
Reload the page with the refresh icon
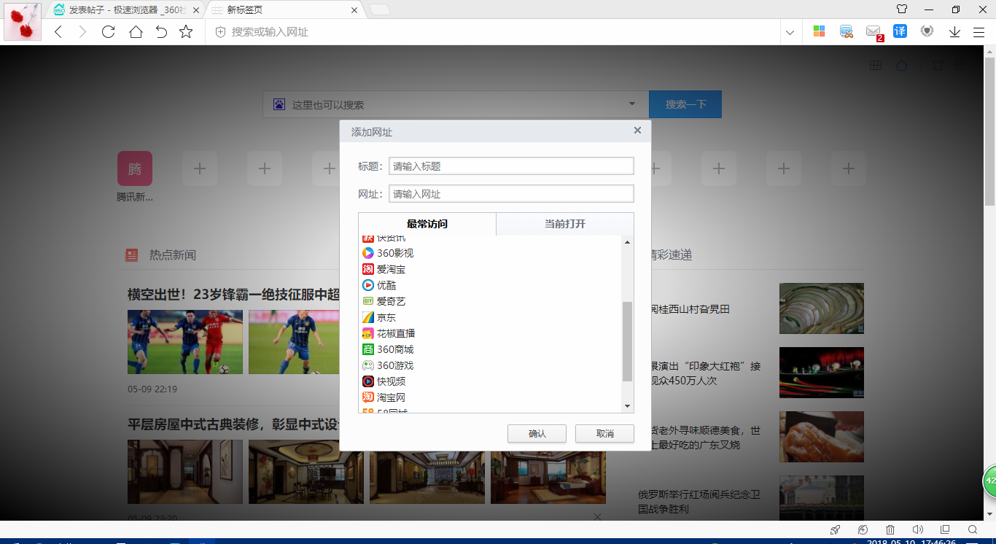[x=108, y=31]
